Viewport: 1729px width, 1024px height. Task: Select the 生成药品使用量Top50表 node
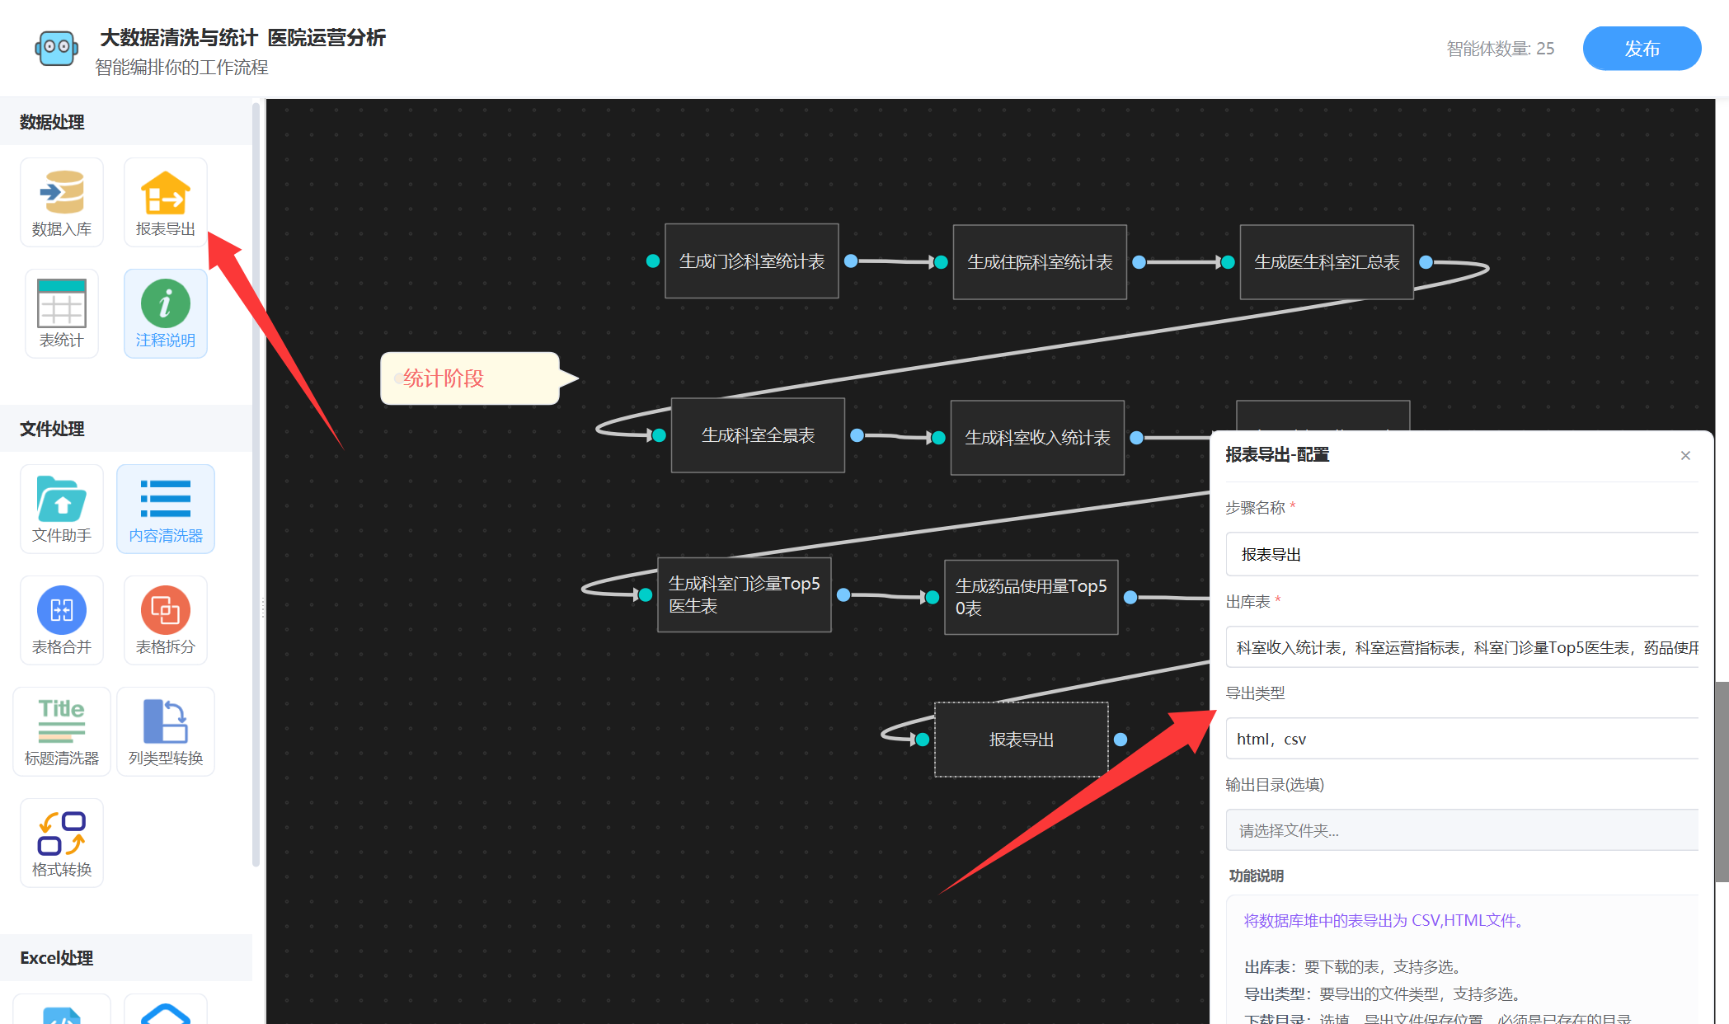(1031, 597)
